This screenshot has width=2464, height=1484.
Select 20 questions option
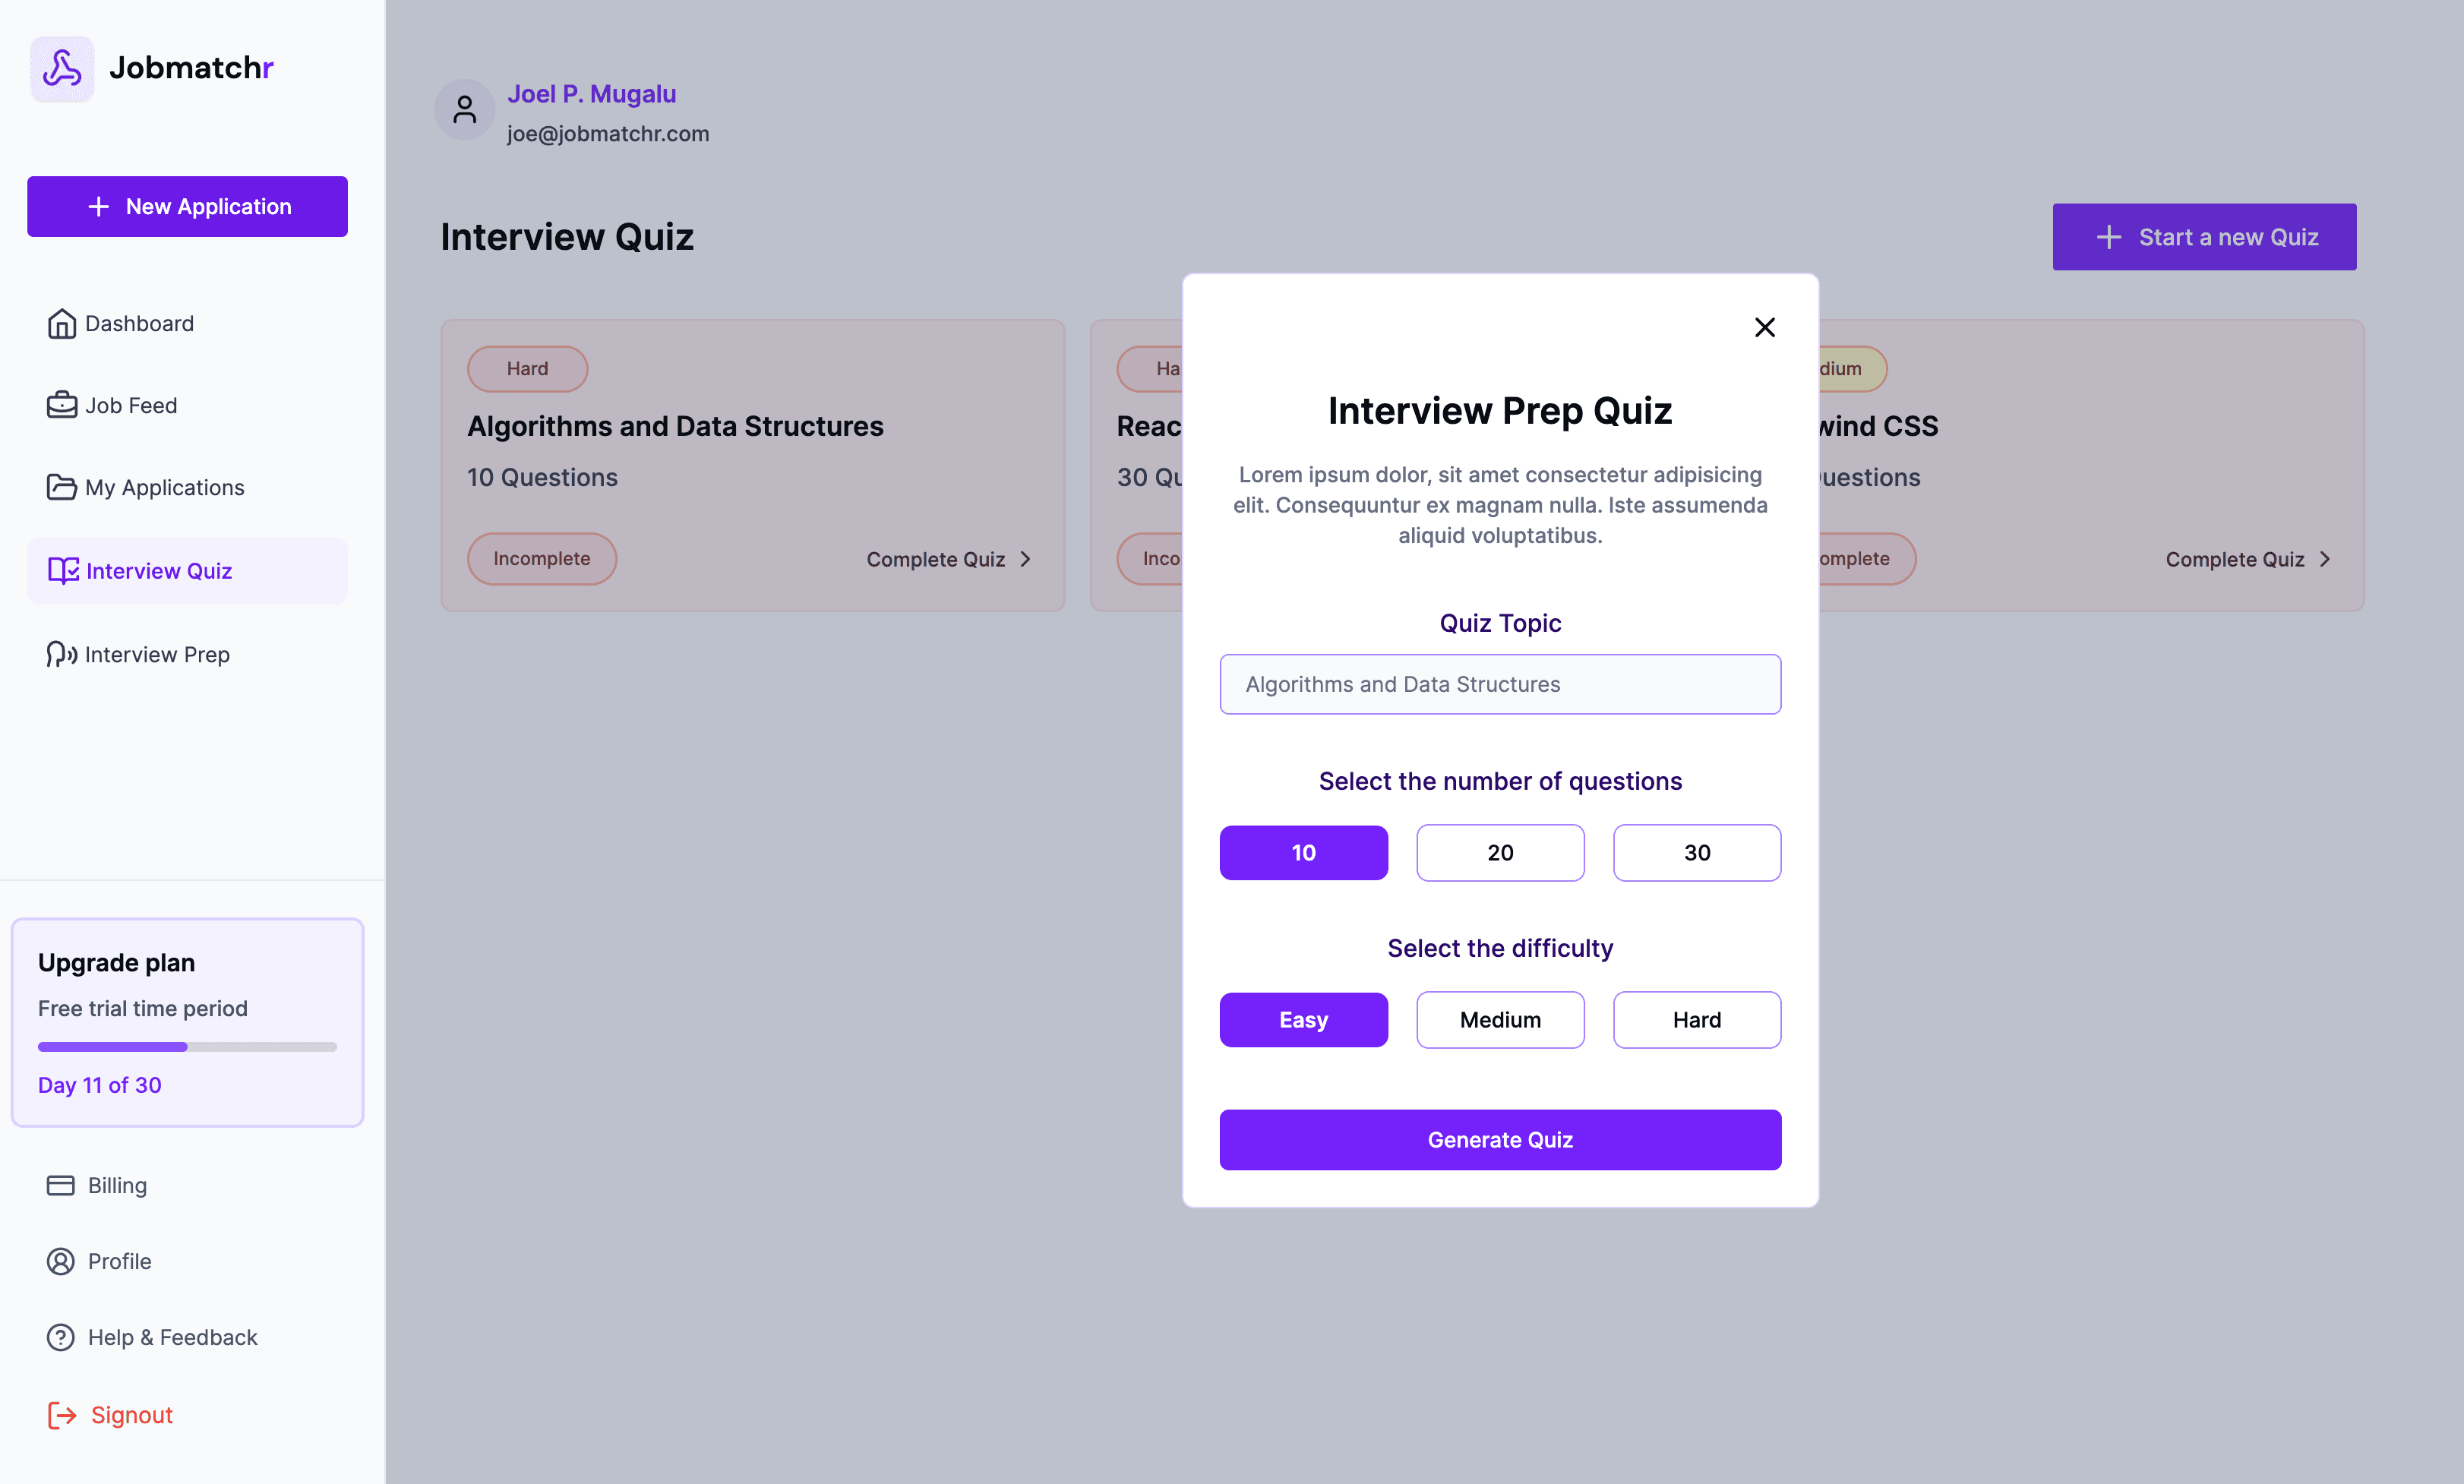[1500, 853]
